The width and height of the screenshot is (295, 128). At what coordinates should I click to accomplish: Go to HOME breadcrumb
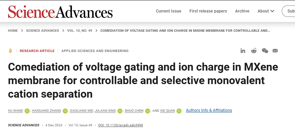tap(13, 30)
